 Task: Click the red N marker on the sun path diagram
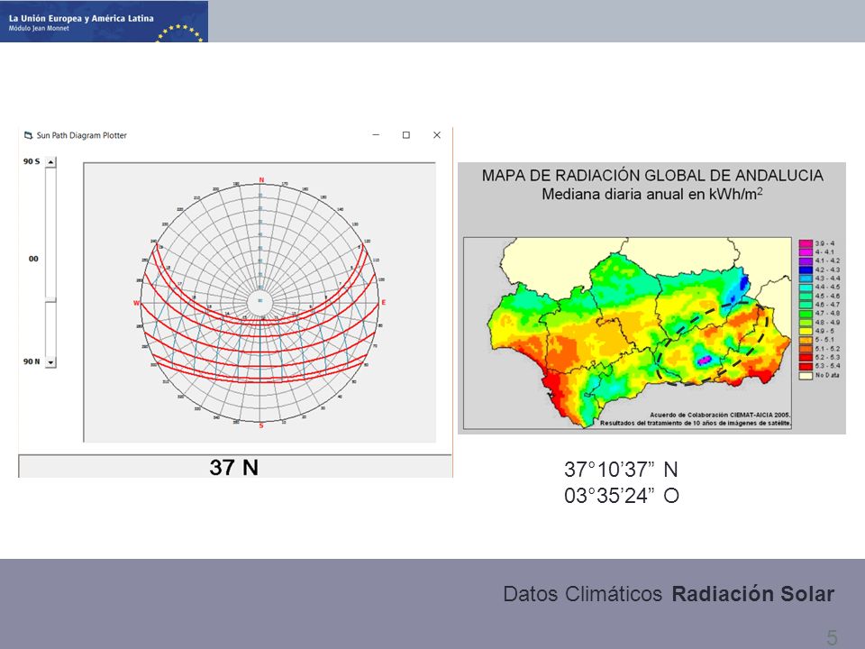pyautogui.click(x=261, y=180)
